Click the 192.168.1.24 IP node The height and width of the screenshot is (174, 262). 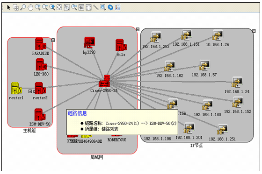[x=237, y=82]
